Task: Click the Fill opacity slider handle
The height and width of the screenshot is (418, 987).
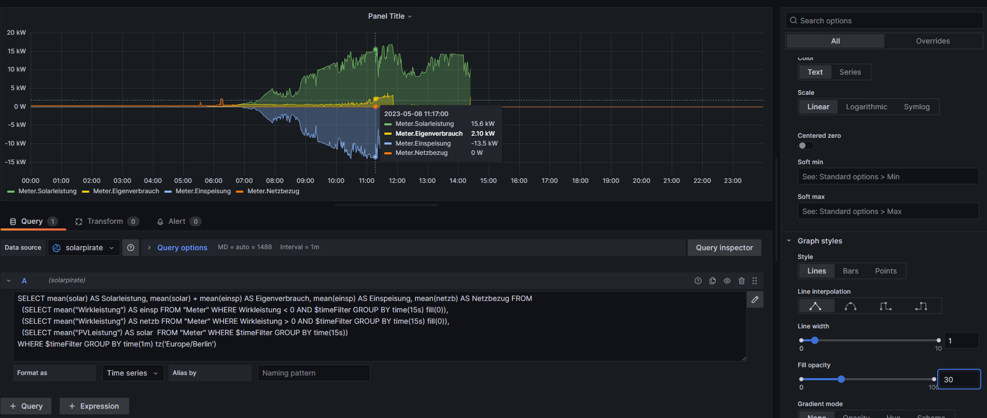Action: pos(841,379)
